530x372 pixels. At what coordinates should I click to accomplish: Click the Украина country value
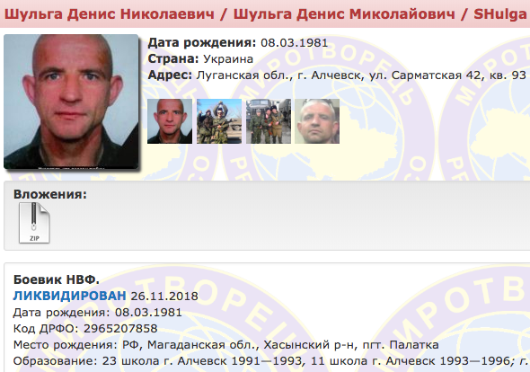[228, 58]
